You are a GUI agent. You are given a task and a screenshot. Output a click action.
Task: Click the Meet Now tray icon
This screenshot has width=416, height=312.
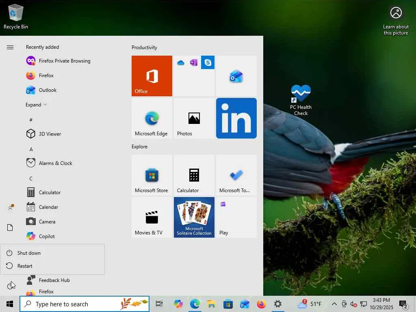[x=344, y=304]
